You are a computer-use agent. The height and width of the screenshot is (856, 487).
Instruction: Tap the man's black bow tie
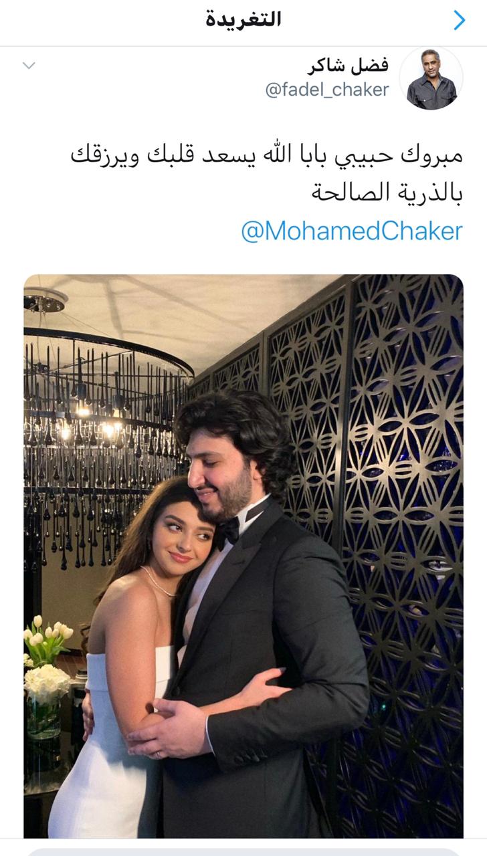(x=229, y=530)
